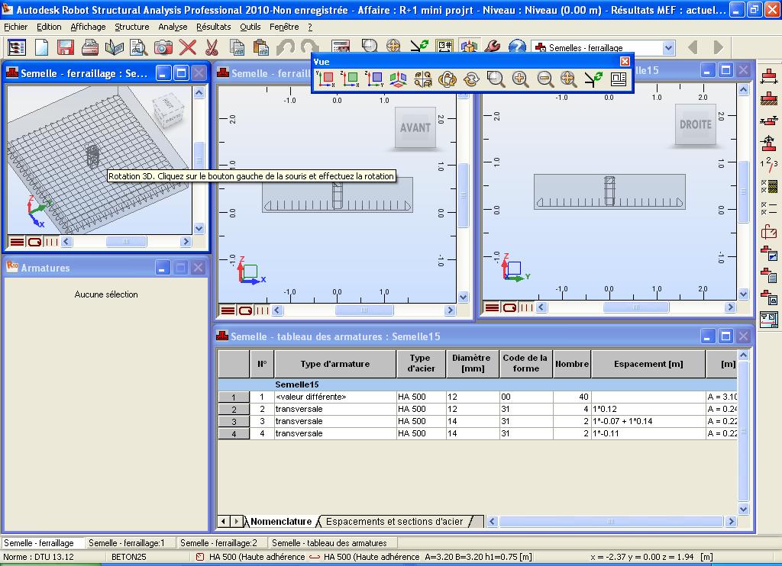Open the Fichier menu
The height and width of the screenshot is (566, 782).
(16, 27)
